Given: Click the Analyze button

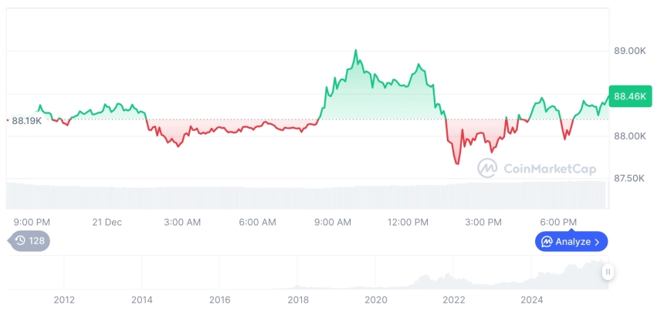Looking at the screenshot, I should tap(571, 242).
